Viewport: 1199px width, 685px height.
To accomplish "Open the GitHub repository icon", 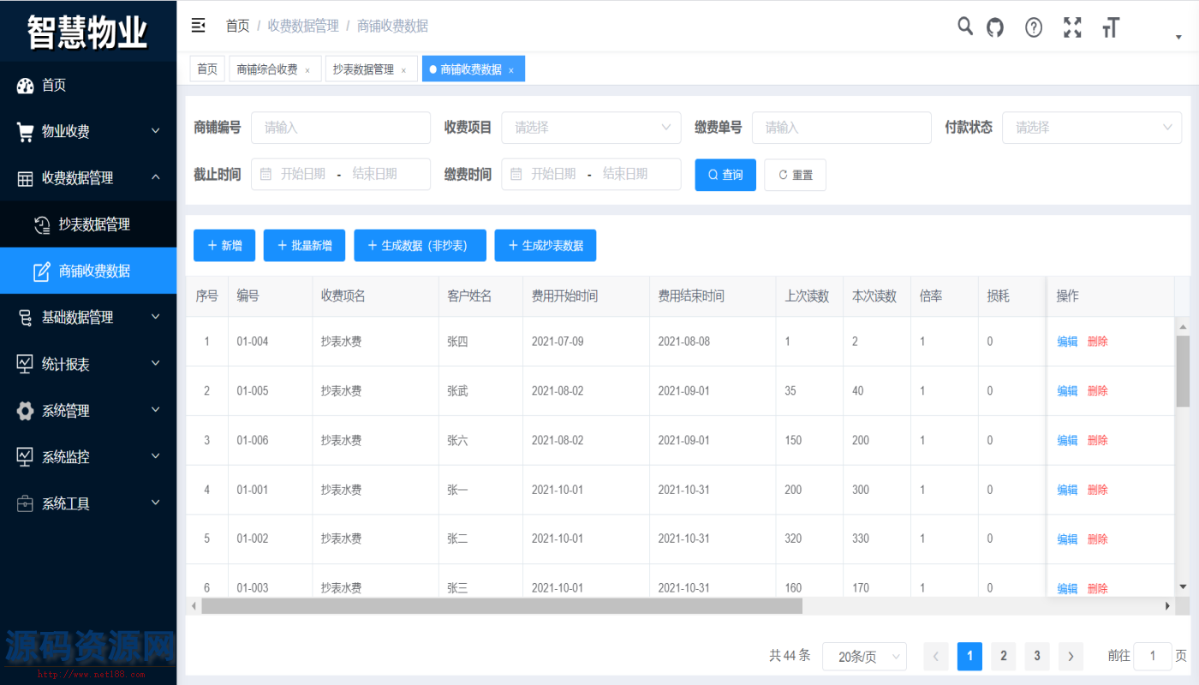I will coord(995,27).
